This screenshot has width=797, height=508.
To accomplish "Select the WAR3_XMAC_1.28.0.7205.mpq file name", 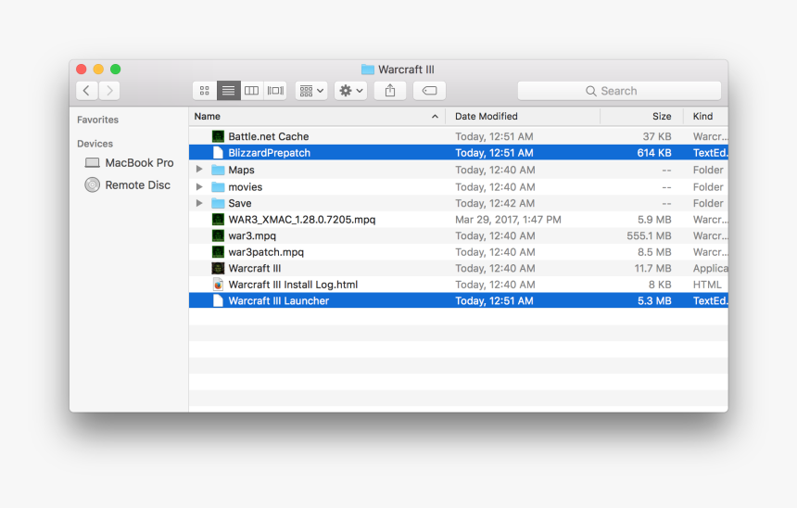I will (301, 219).
